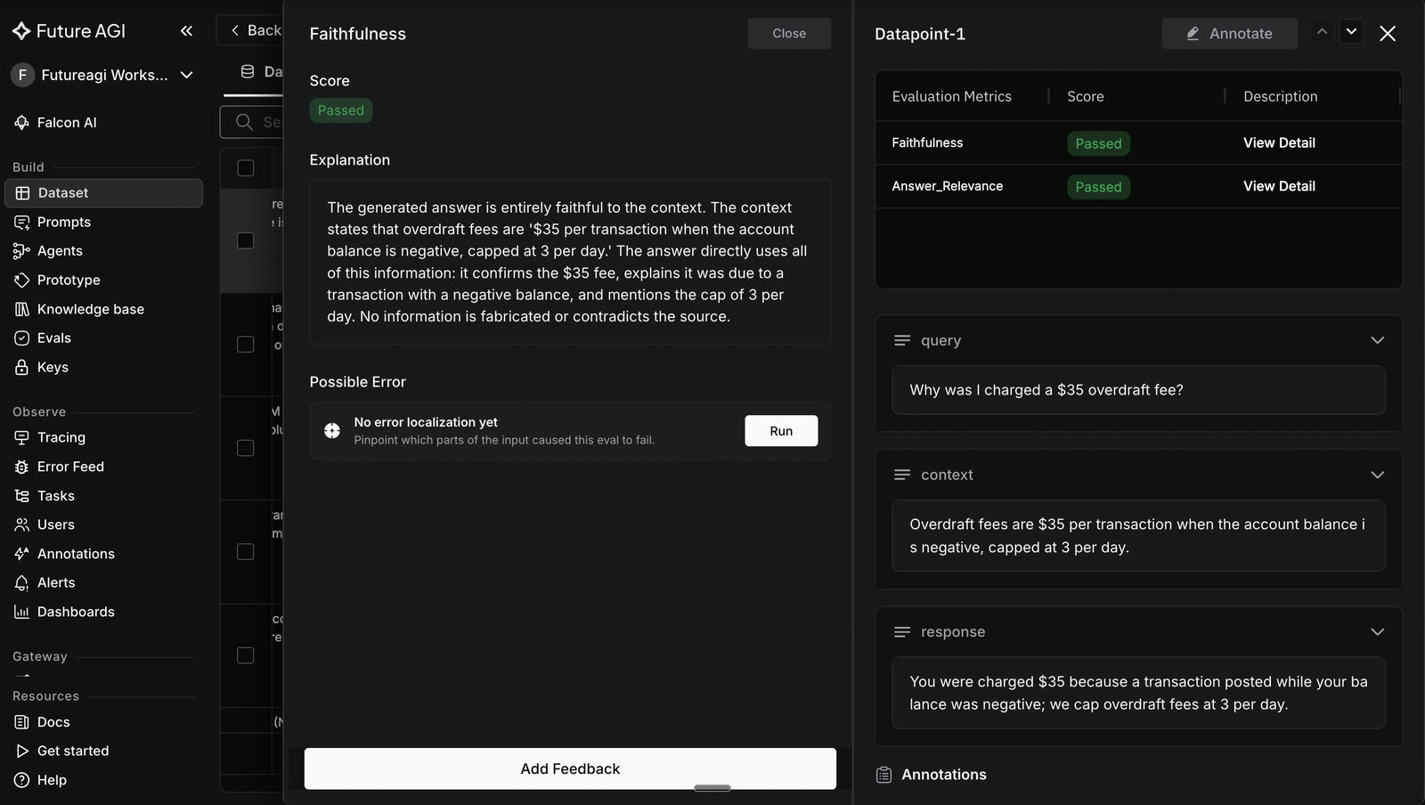Close the Datapoint-1 panel with X
The image size is (1425, 805).
[x=1388, y=33]
